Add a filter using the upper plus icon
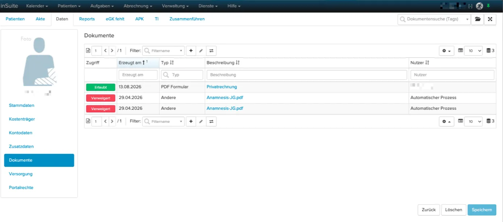 coord(191,51)
